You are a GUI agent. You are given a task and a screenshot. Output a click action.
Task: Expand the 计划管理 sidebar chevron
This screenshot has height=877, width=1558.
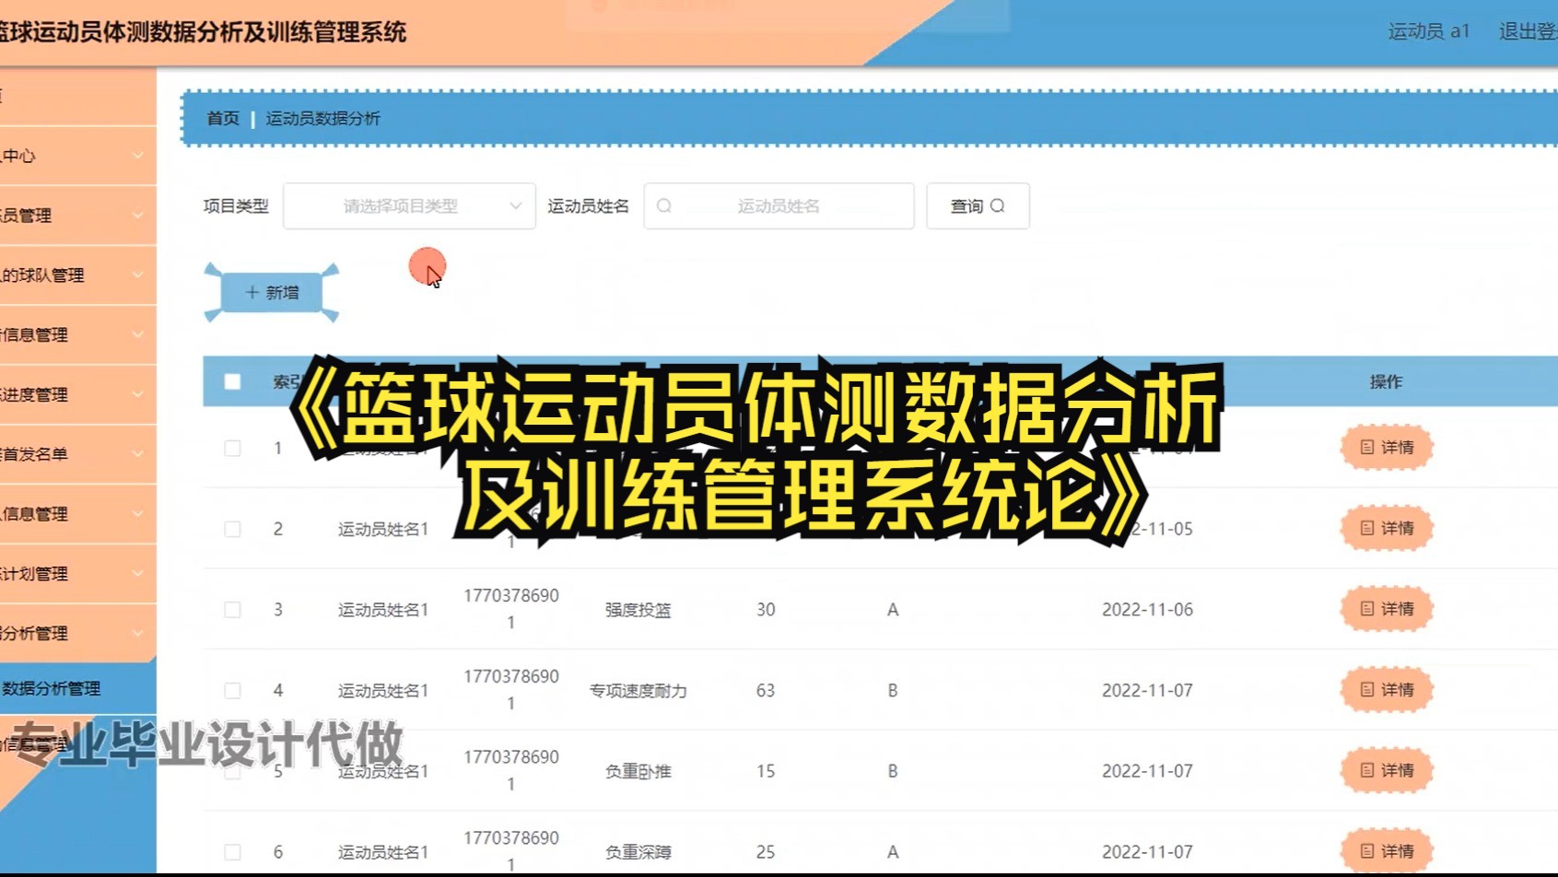tap(137, 574)
